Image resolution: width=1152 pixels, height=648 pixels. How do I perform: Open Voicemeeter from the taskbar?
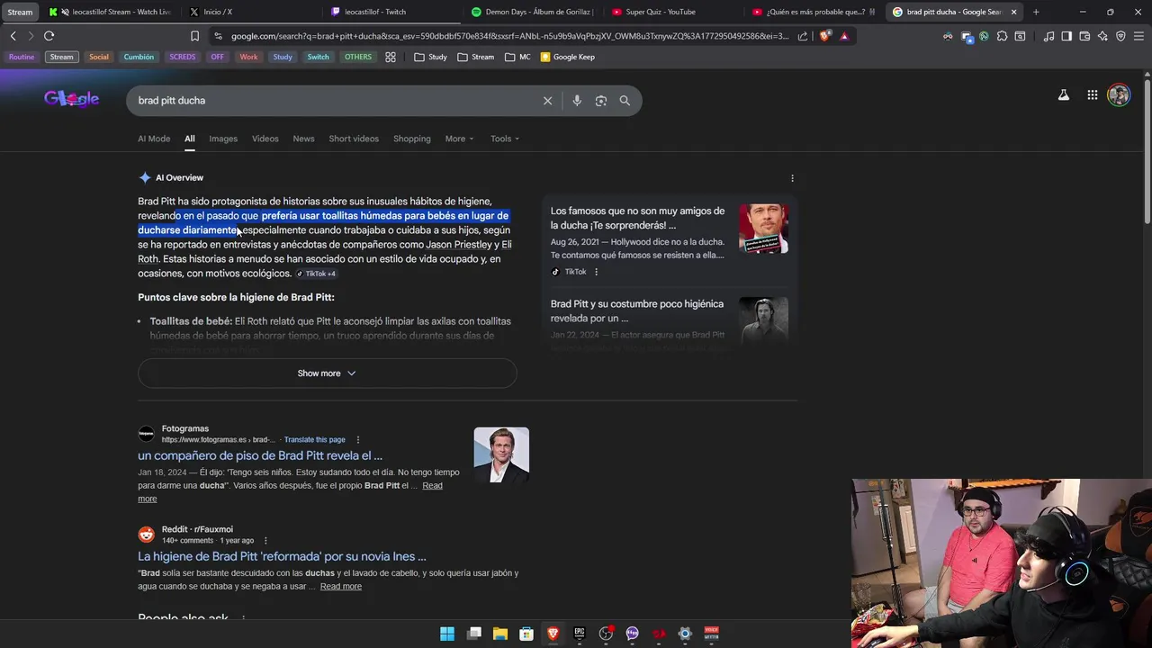pos(711,634)
